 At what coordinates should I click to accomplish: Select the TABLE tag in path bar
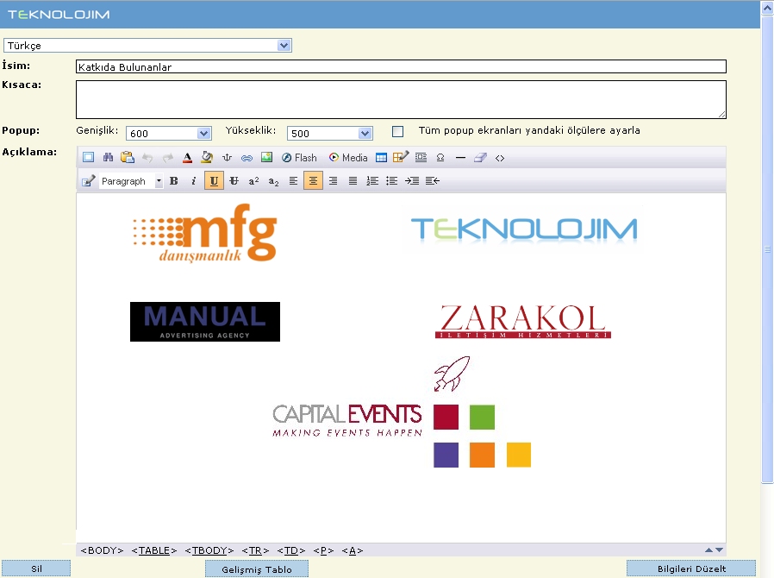click(x=154, y=550)
